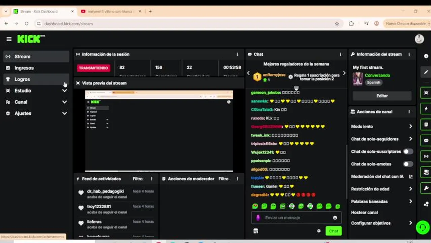Open Información del stream three-dot menu
The height and width of the screenshot is (243, 431).
[409, 54]
